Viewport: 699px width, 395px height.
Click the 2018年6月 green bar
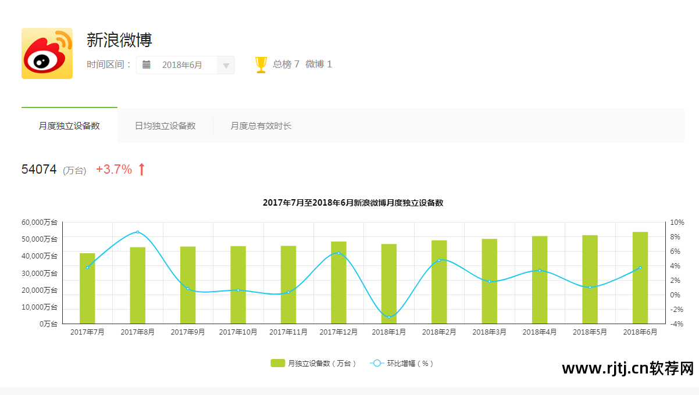point(640,278)
